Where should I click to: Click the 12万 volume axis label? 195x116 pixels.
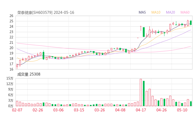coord(10,84)
